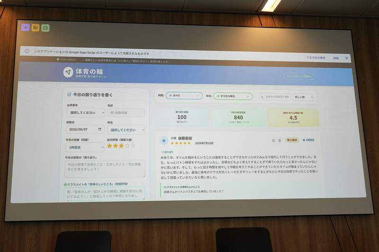Set self-rating to four stars
The image size is (379, 252).
coord(127,146)
